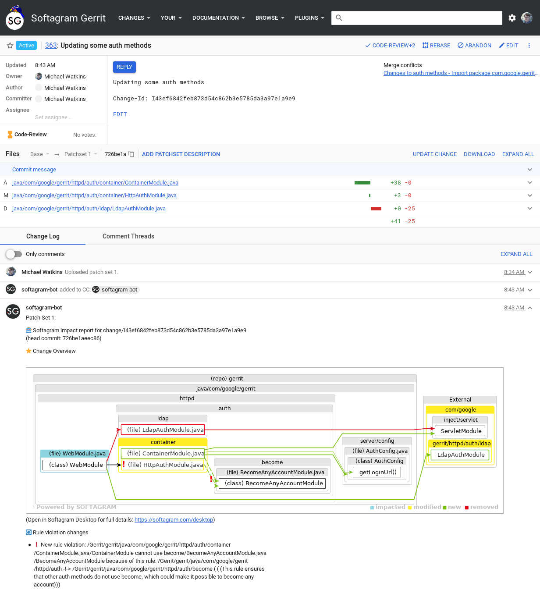Click EXPAND ALL in the Files header

[518, 154]
